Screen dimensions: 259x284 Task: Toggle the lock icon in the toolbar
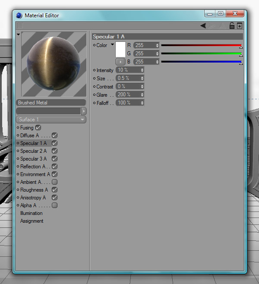[232, 25]
